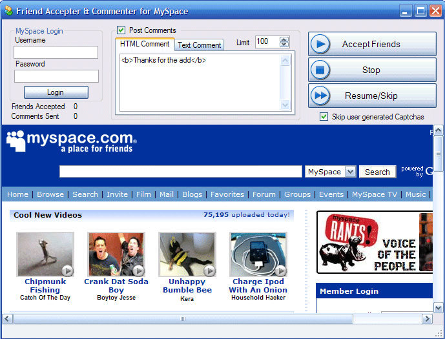Open the Browse nav item
The height and width of the screenshot is (339, 445).
[50, 194]
